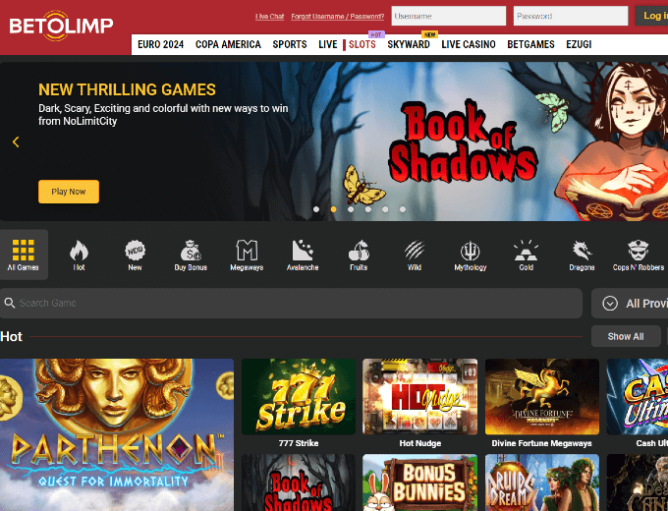The image size is (668, 511).
Task: Select the Wild claw category
Action: tap(415, 255)
